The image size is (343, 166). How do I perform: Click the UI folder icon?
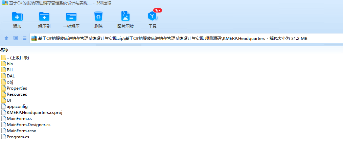pyautogui.click(x=3, y=100)
